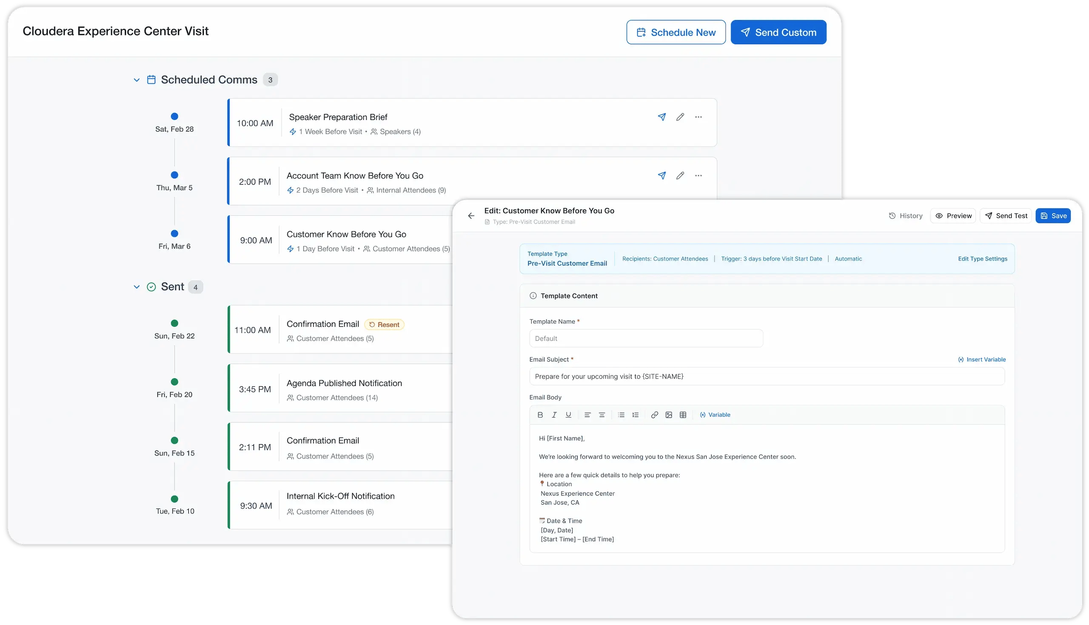This screenshot has height=625, width=1089.
Task: Insert an image into the email body
Action: (x=669, y=415)
